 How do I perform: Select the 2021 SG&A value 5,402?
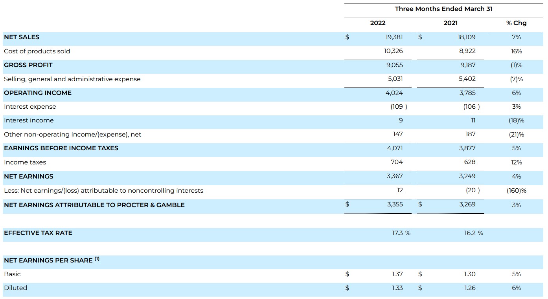pos(467,79)
